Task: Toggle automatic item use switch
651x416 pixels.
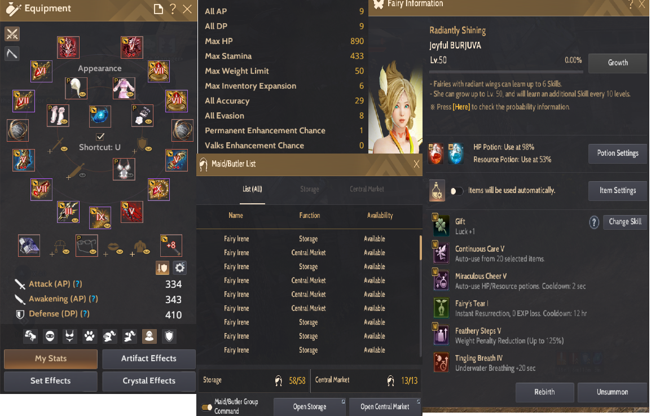Action: (456, 191)
